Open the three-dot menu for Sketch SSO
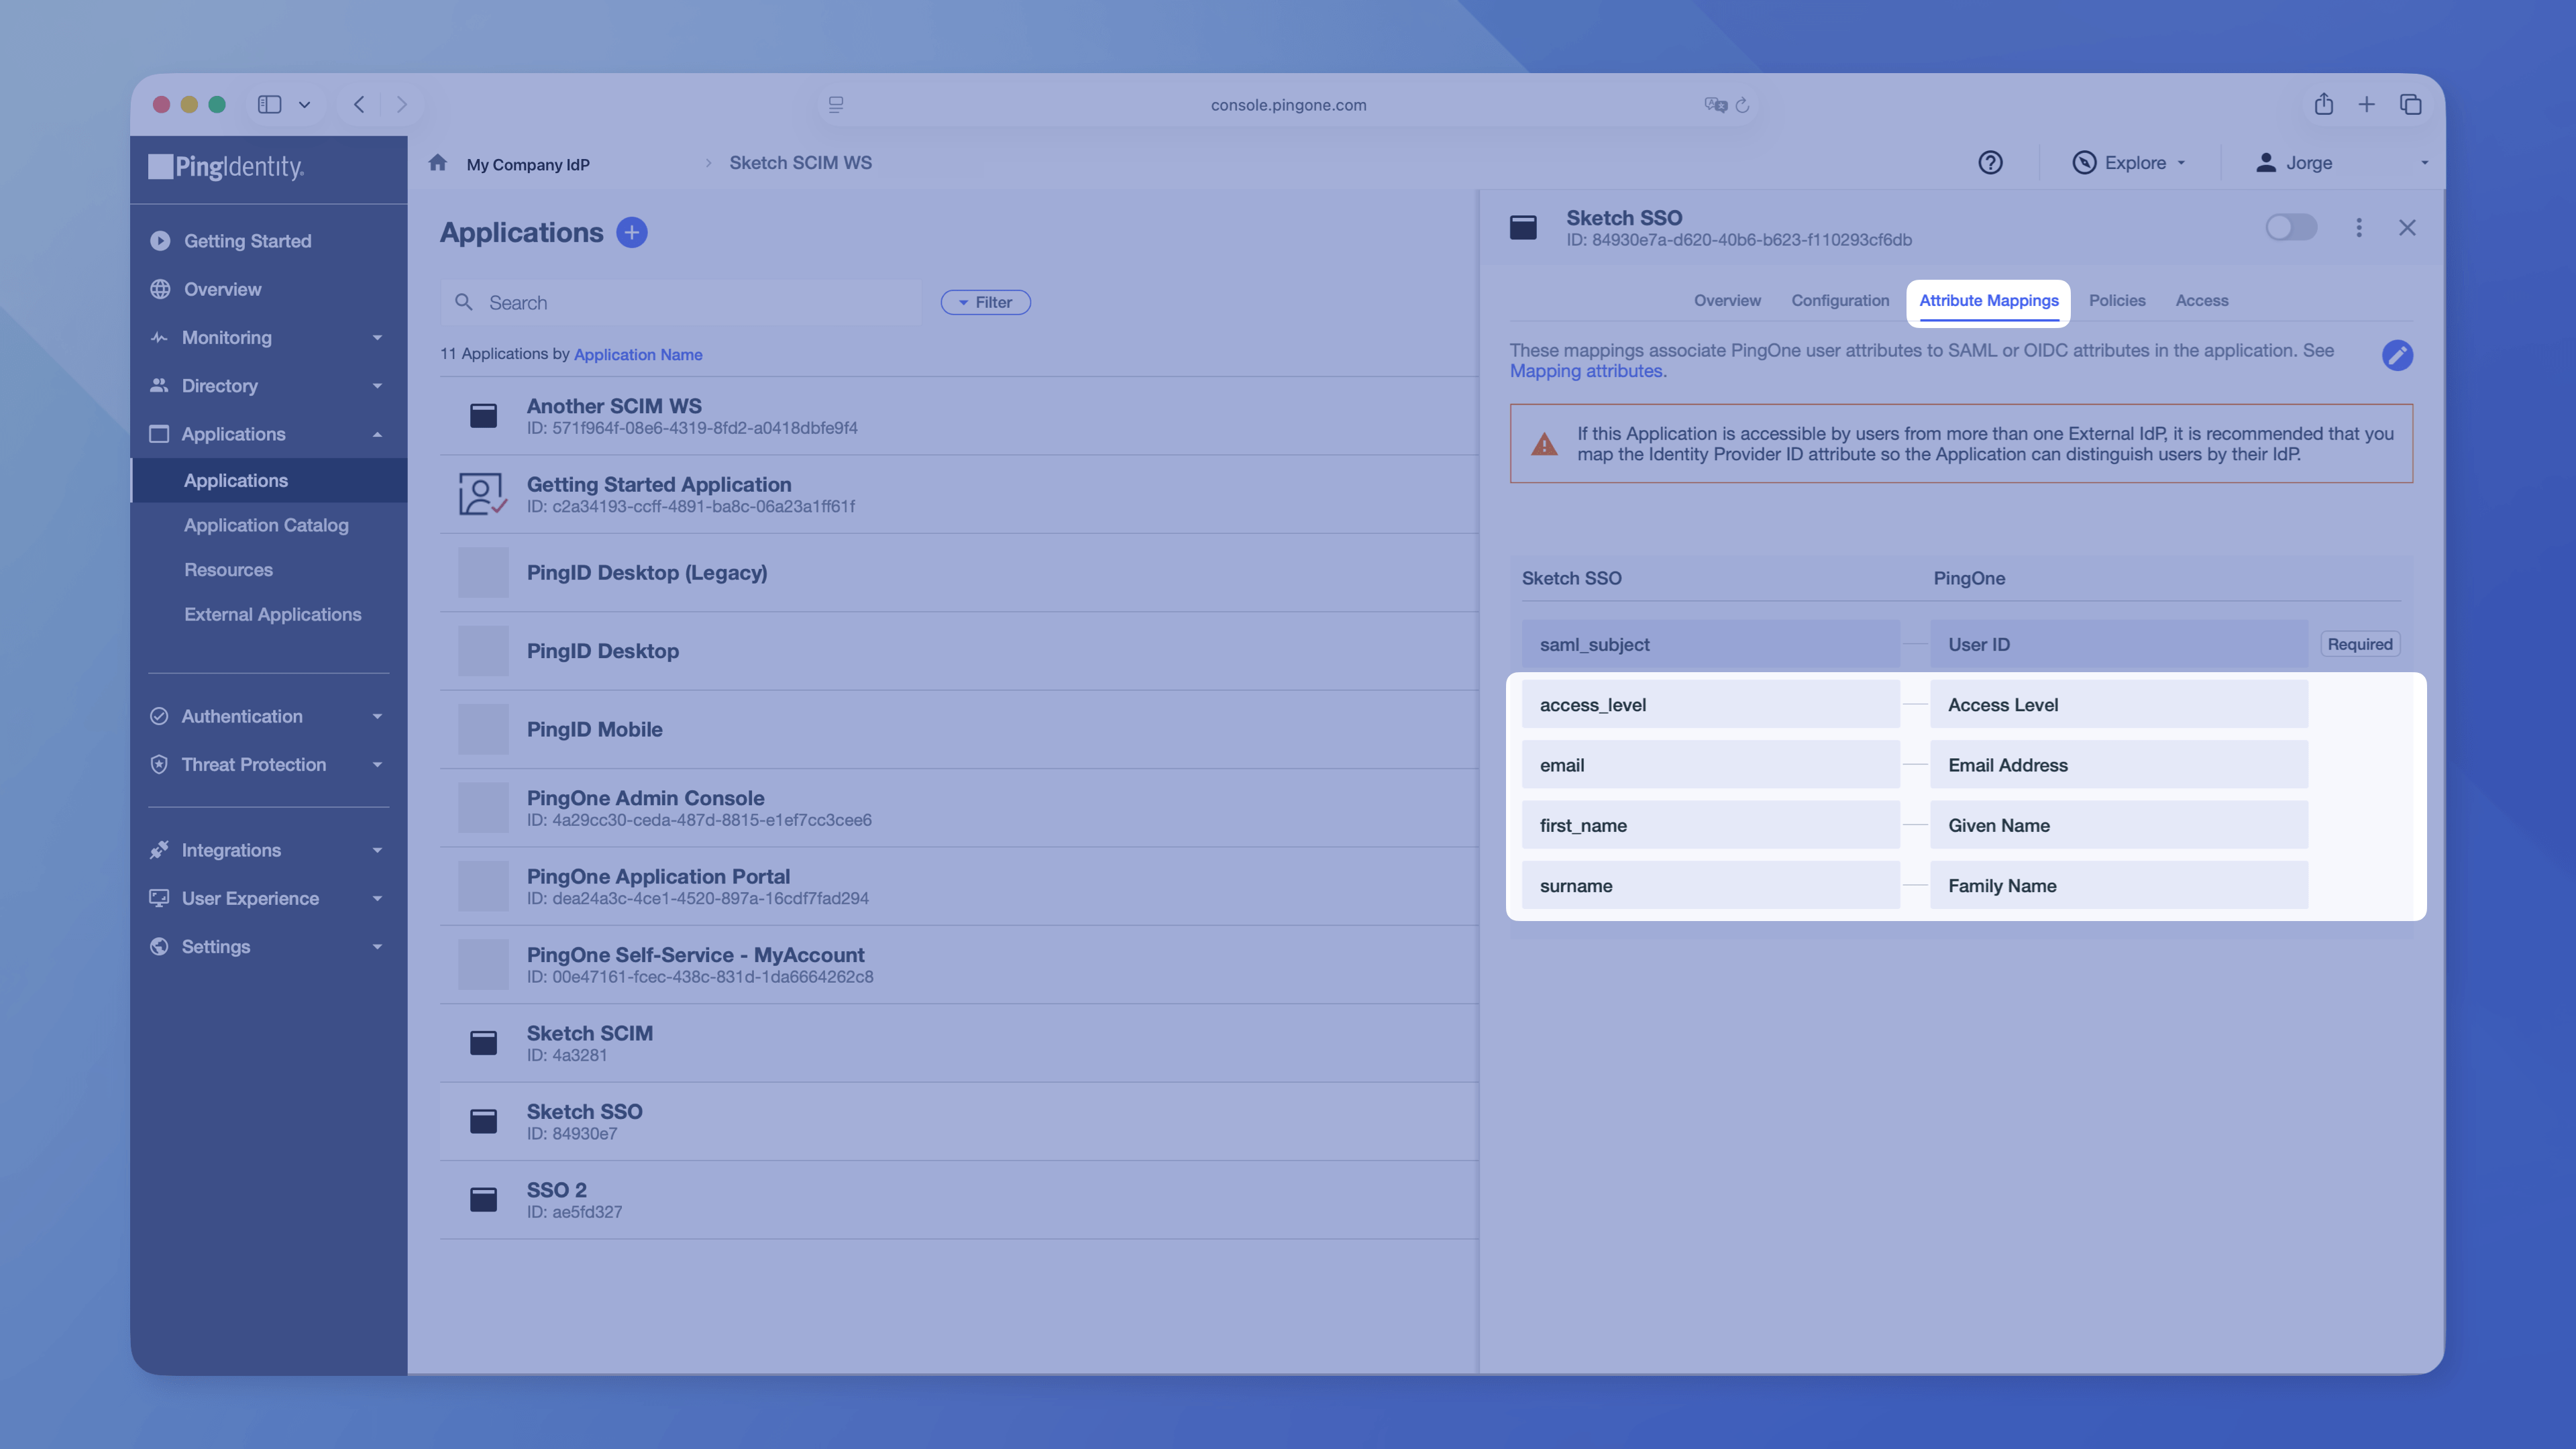Viewport: 2576px width, 1449px height. pyautogui.click(x=2358, y=228)
